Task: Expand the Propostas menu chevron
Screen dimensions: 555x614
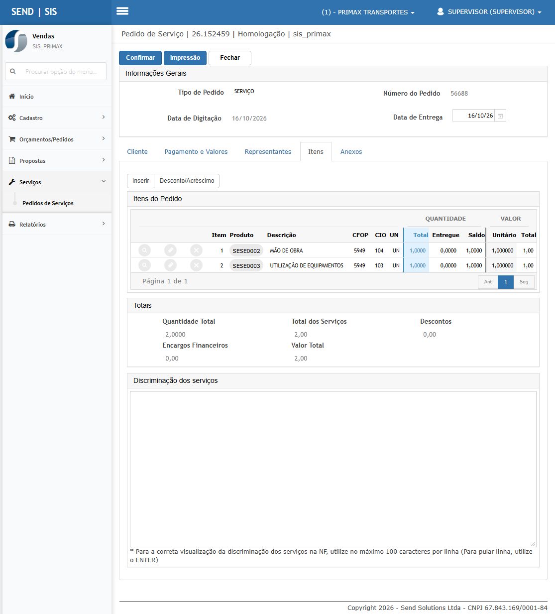Action: click(x=104, y=160)
